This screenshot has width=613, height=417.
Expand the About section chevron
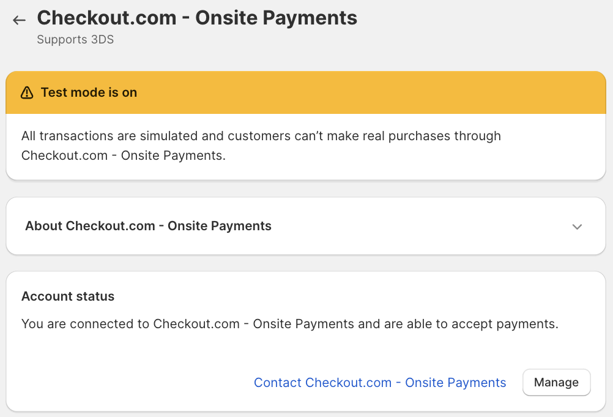click(x=576, y=227)
